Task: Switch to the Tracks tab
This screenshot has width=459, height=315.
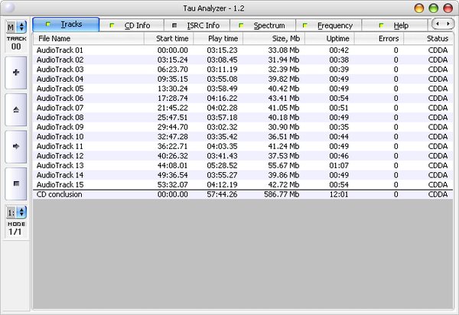Action: click(x=66, y=24)
